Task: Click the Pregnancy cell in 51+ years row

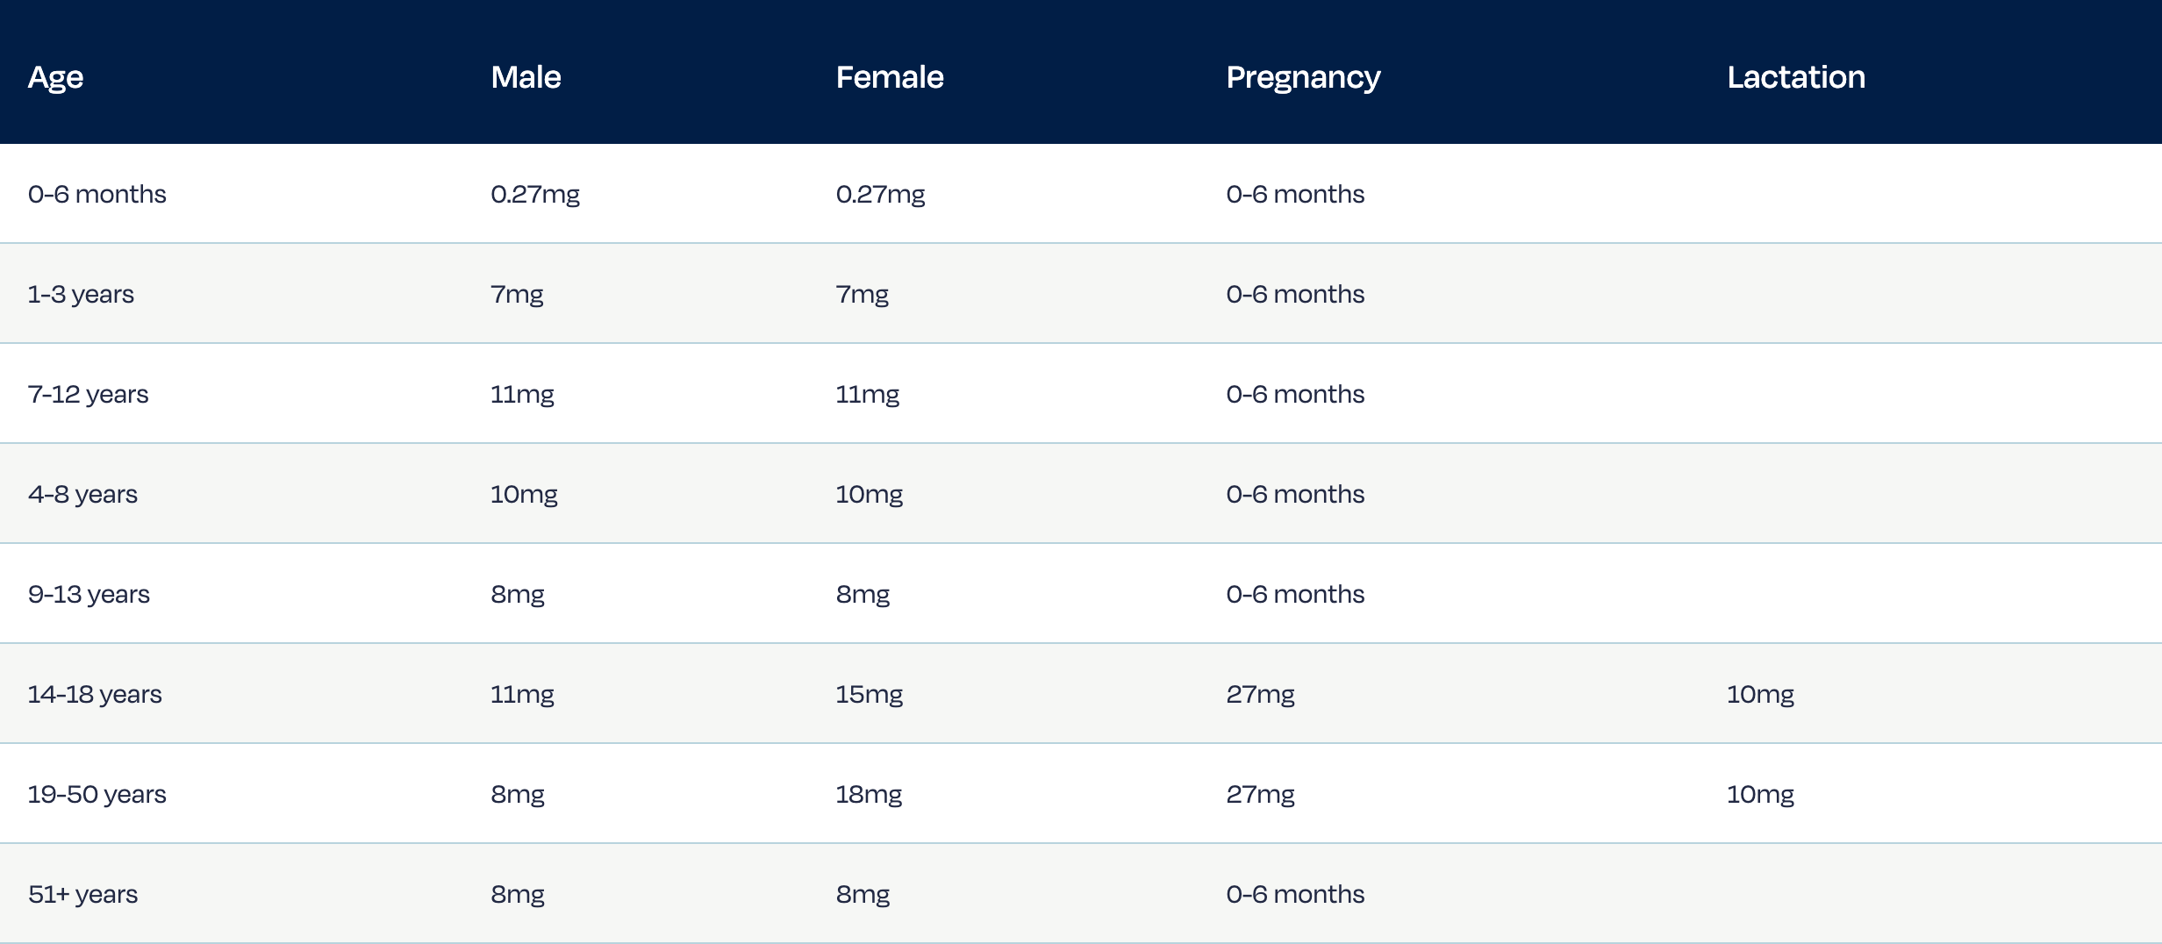Action: 1295,894
